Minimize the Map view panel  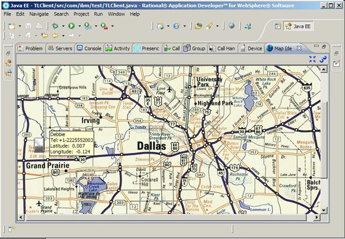[x=316, y=46]
